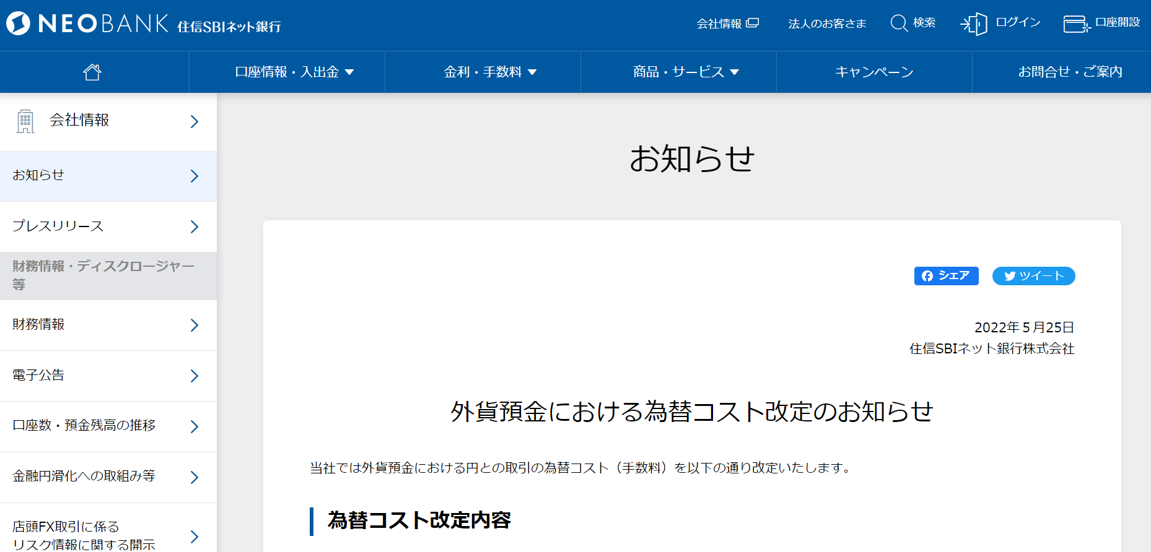
Task: Open 口座数・預金残高の推移 sidebar entry
Action: (108, 426)
